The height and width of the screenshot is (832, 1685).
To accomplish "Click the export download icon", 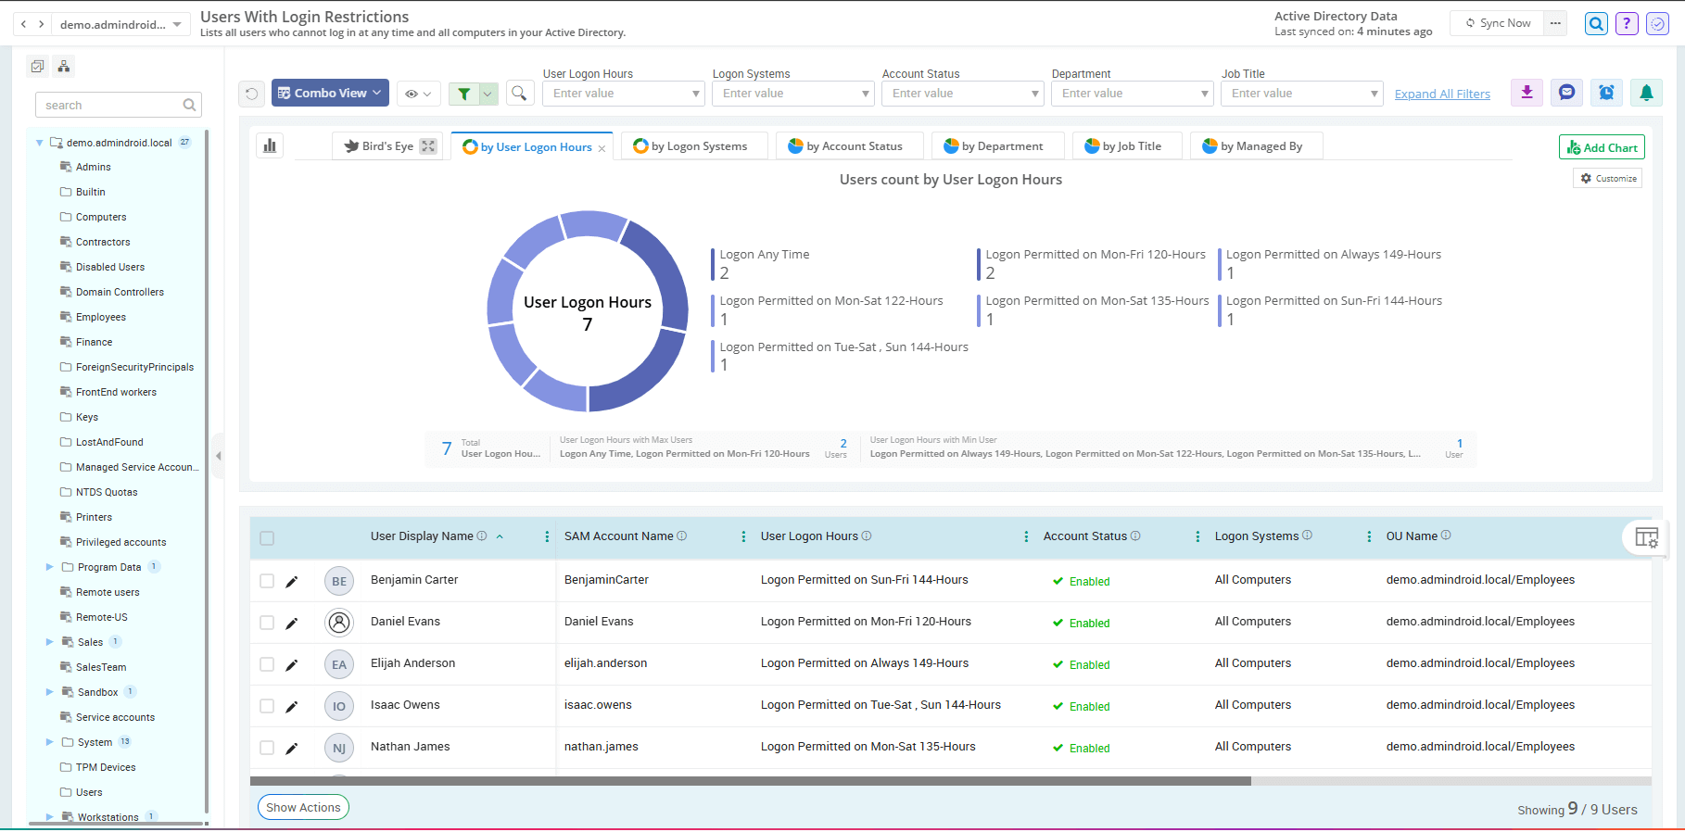I will tap(1527, 93).
